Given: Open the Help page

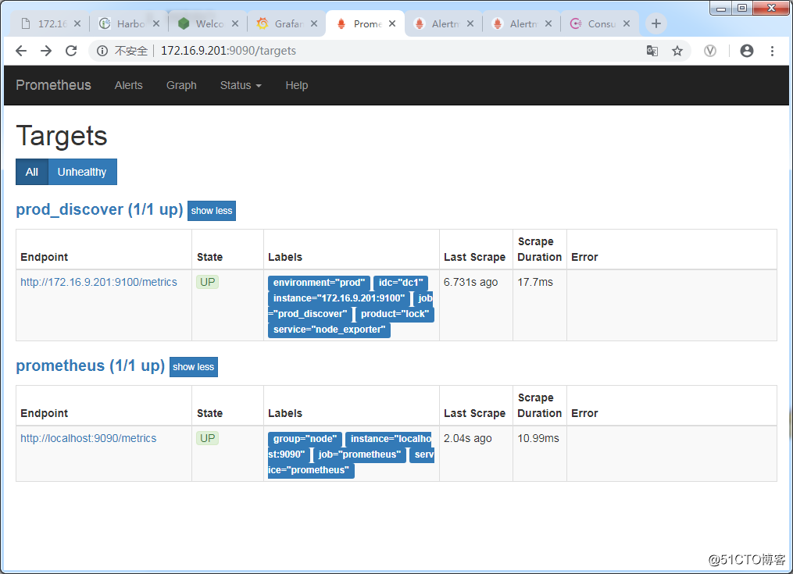Looking at the screenshot, I should click(296, 85).
